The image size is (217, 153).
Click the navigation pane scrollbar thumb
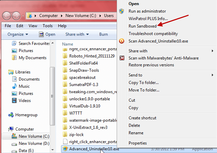click(x=52, y=96)
